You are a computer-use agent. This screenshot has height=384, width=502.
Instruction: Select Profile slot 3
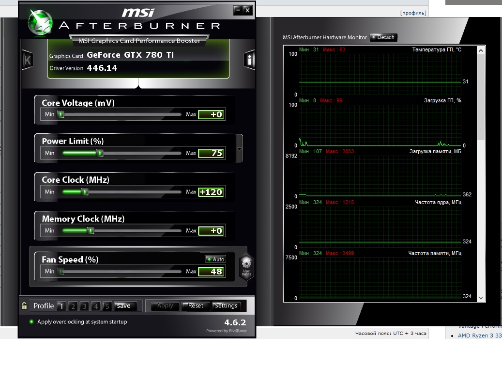(x=85, y=306)
